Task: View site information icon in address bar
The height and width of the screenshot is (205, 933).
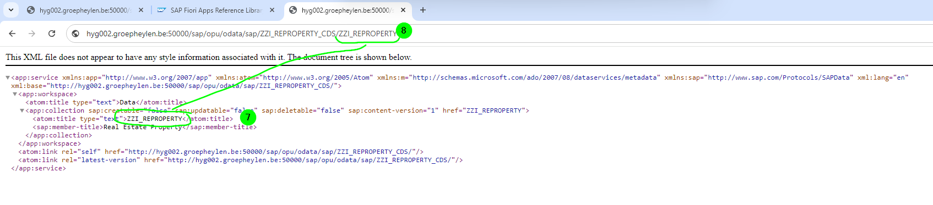Action: coord(75,34)
